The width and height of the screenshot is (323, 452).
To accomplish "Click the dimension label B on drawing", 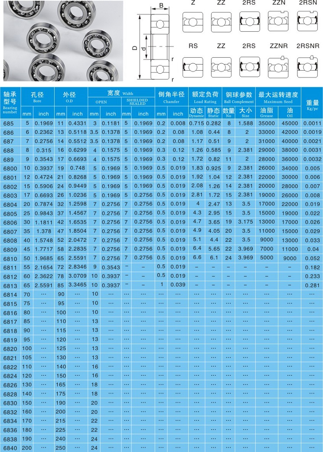I will click(161, 6).
